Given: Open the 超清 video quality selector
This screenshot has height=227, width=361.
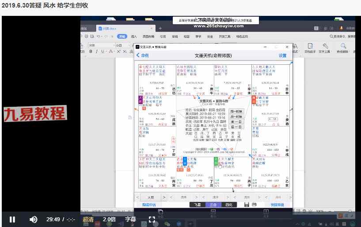Looking at the screenshot, I should pyautogui.click(x=88, y=219).
